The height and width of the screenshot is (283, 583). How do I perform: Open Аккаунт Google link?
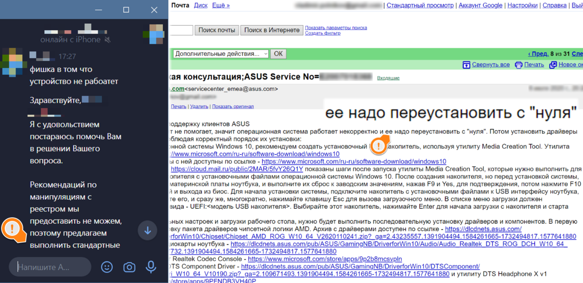coord(481,5)
